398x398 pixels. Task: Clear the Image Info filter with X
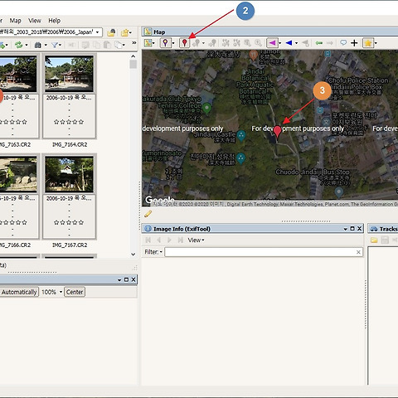(358, 252)
